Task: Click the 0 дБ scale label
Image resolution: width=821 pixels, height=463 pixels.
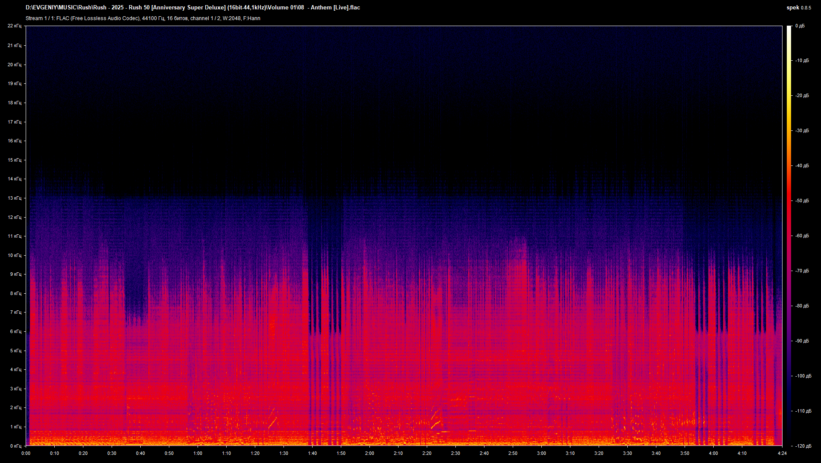Action: click(x=800, y=26)
